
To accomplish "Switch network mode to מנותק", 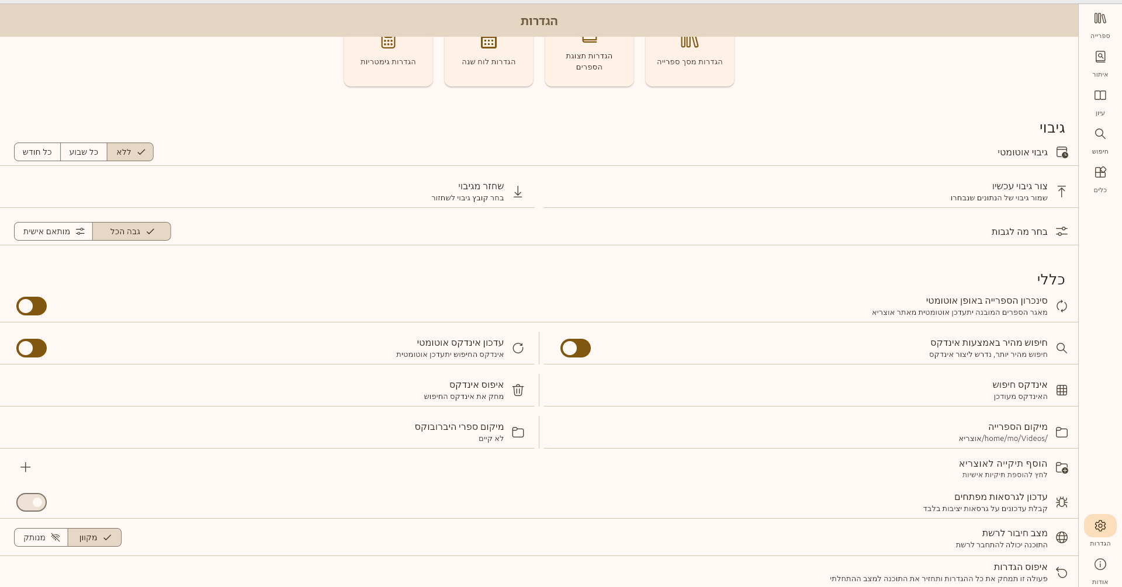I will (41, 537).
